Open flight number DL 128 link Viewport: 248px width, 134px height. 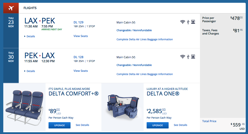pyautogui.click(x=78, y=57)
